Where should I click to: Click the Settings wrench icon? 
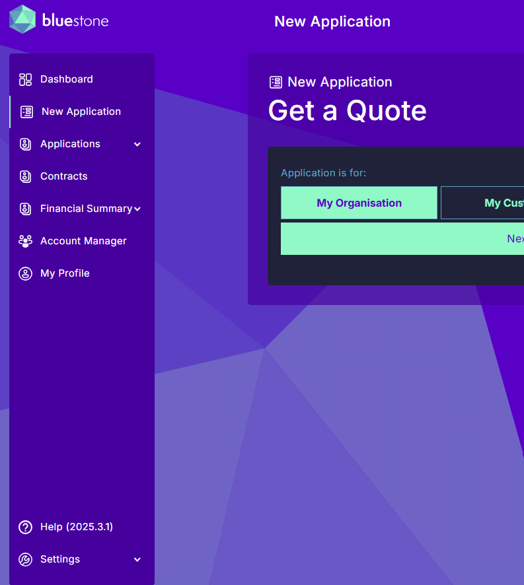[x=25, y=560]
